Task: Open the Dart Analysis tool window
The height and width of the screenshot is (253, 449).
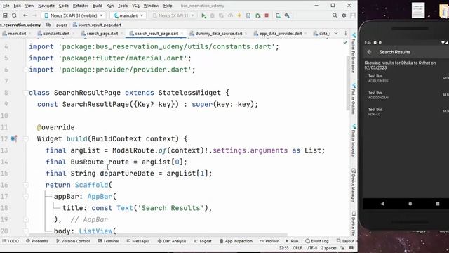Action: click(x=172, y=241)
